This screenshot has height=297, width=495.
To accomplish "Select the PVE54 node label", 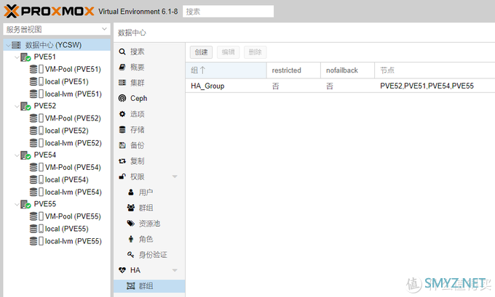I will [x=45, y=155].
